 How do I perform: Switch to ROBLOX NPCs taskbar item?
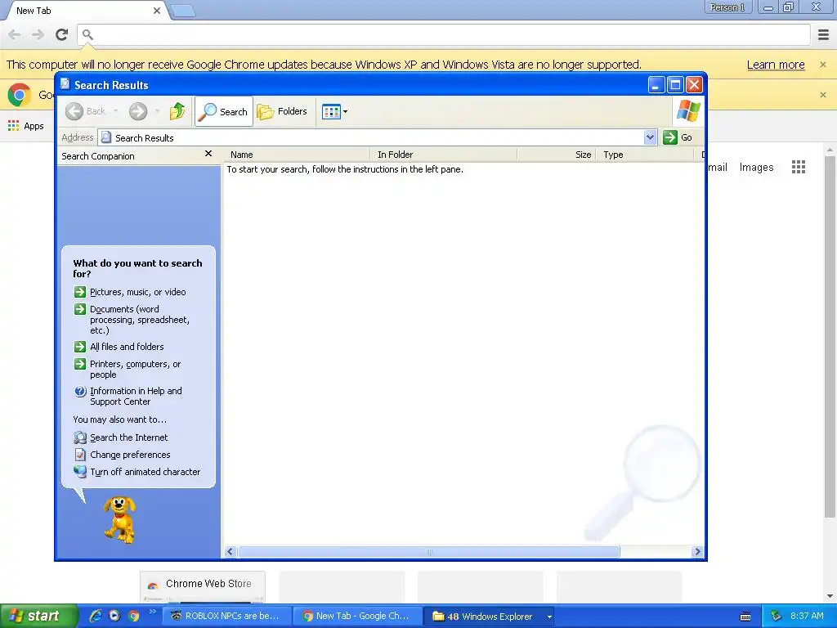226,617
